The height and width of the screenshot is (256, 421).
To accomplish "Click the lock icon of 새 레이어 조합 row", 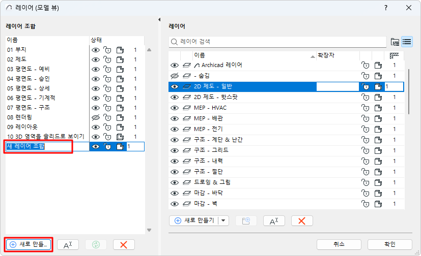I will coord(107,147).
